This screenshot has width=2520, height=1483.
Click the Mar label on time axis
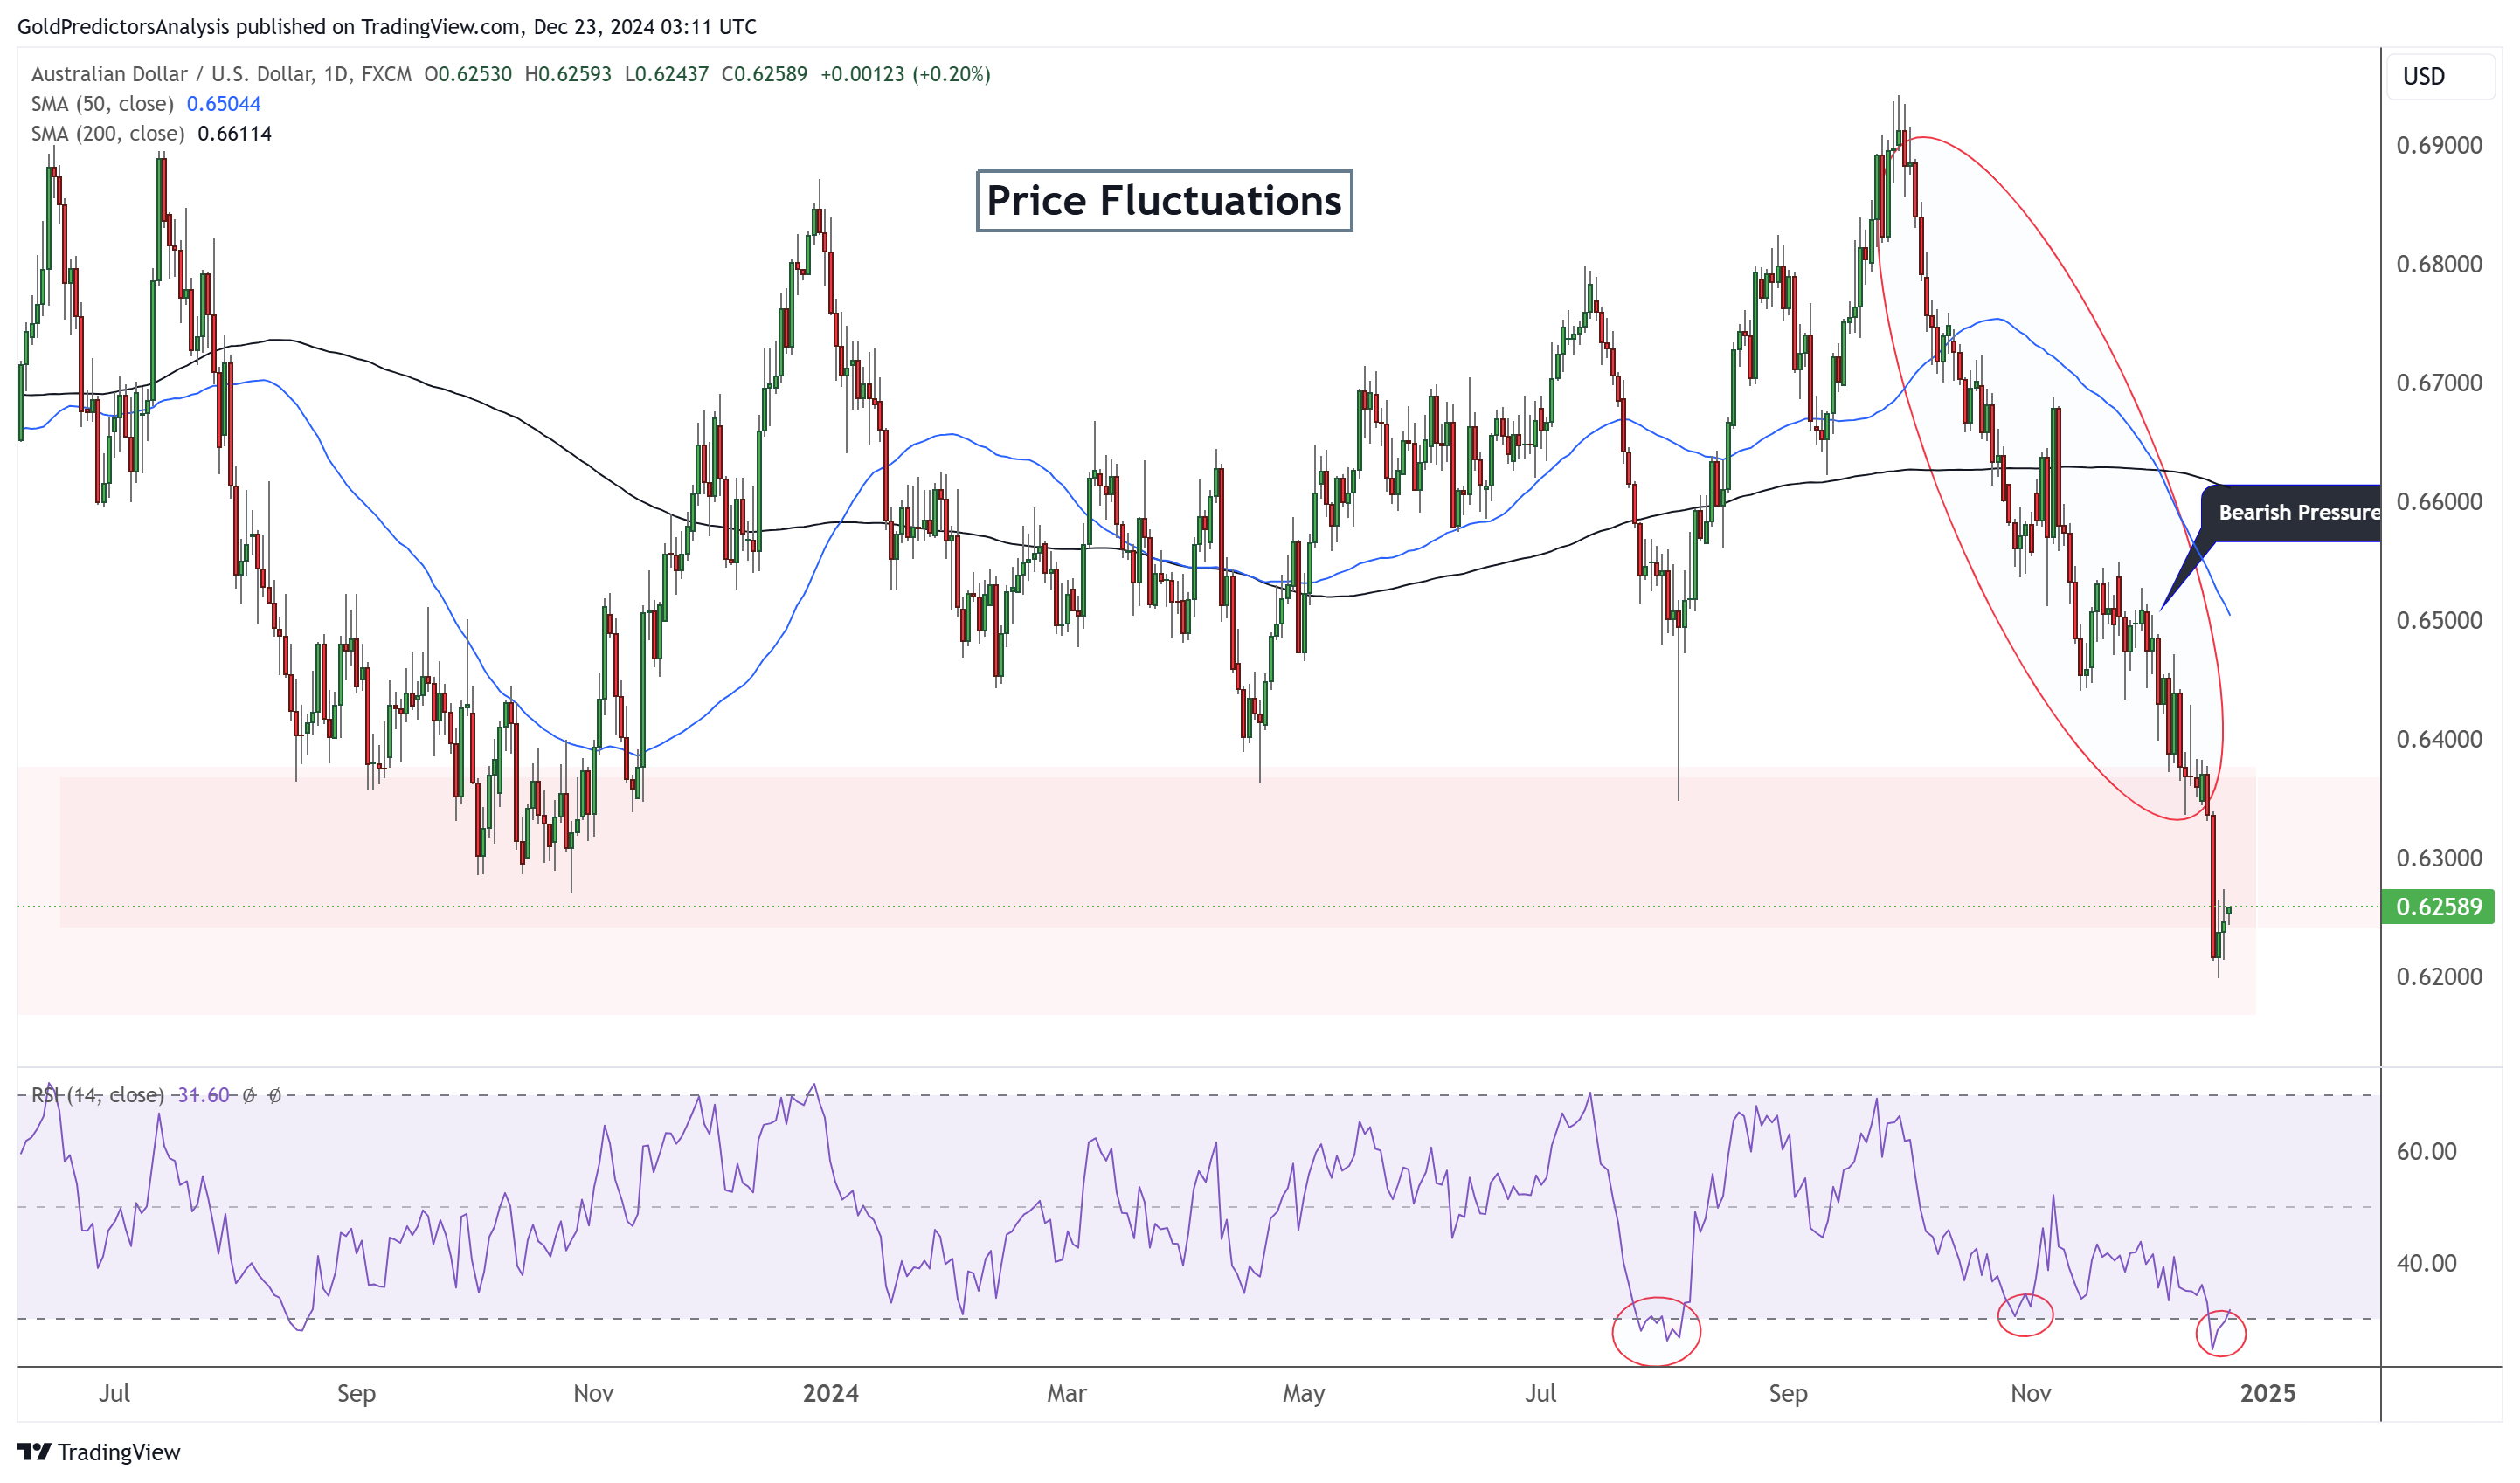1066,1393
